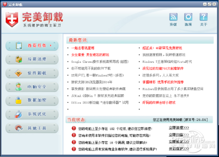This screenshot has height=157, width=219.
Task: Open Windows目录到底占用 news item
Action: [173, 89]
